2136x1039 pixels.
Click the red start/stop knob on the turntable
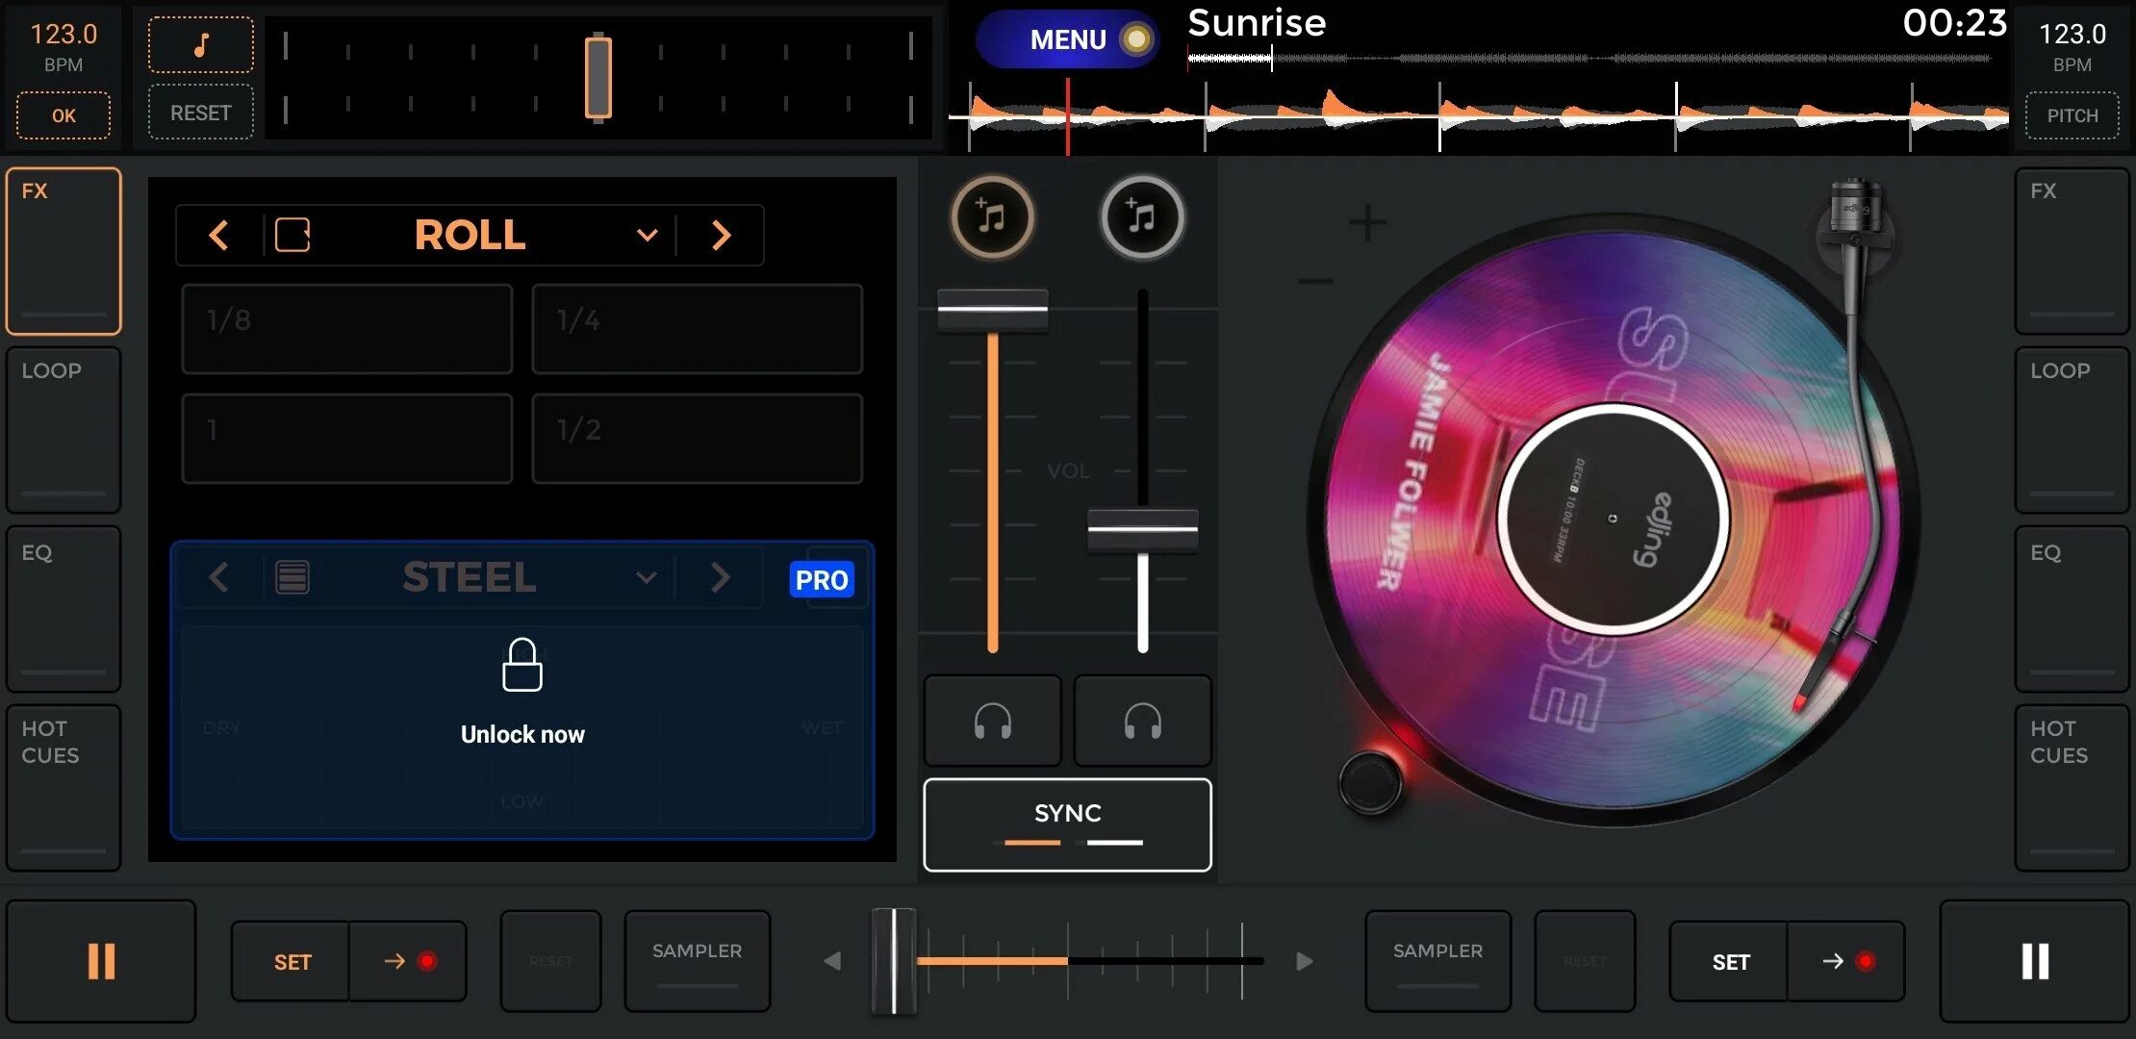pos(1371,781)
